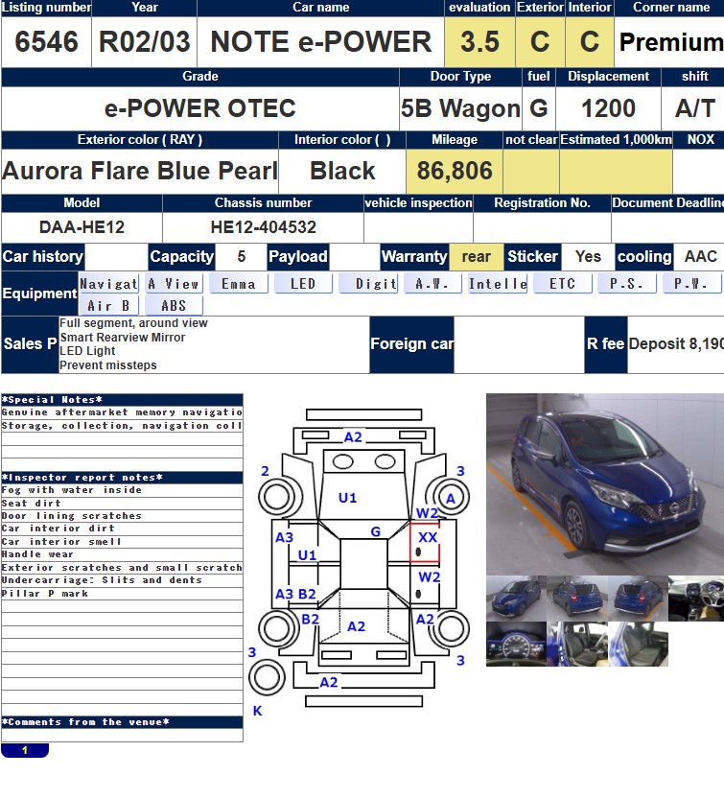Click the K marker below the spare wheel
The image size is (724, 799).
point(257,711)
